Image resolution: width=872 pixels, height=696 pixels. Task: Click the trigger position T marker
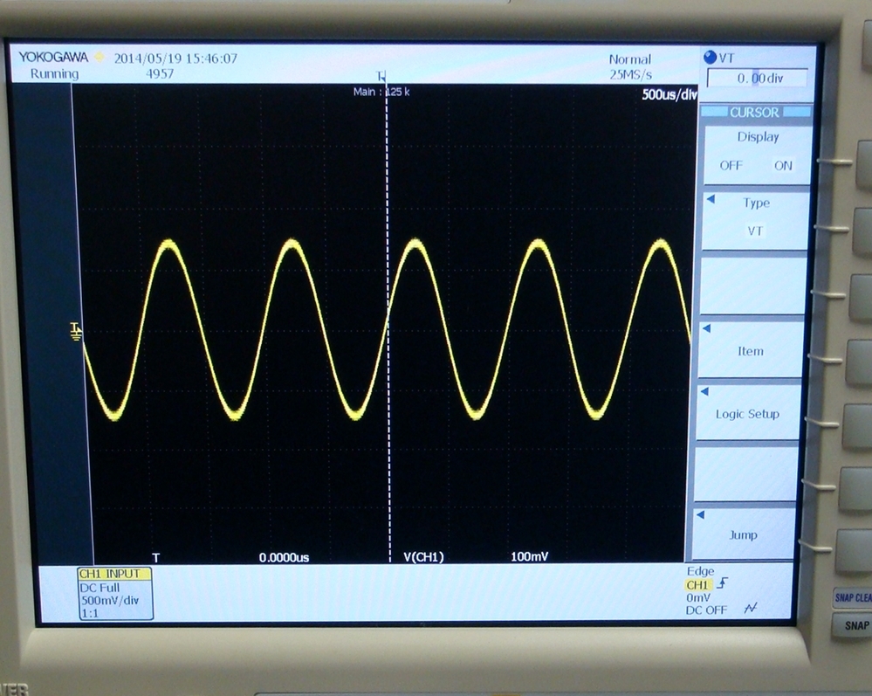(x=381, y=76)
